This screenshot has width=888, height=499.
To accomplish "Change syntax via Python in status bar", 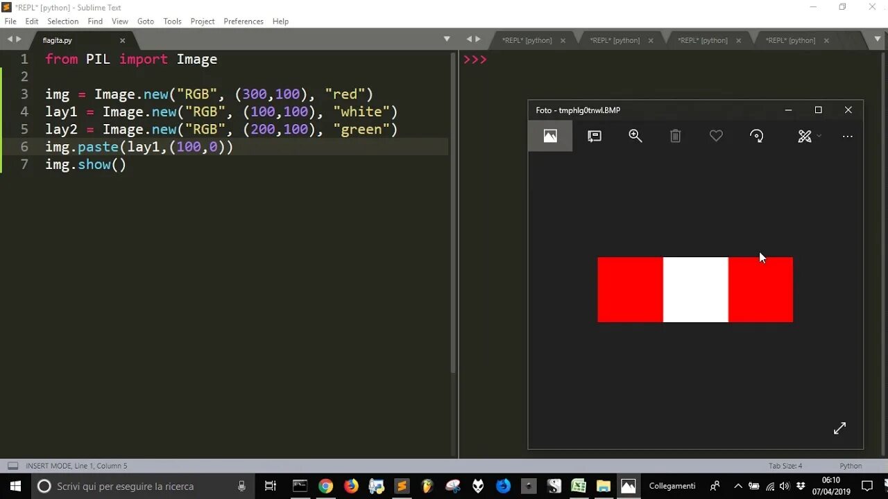I will coord(851,466).
